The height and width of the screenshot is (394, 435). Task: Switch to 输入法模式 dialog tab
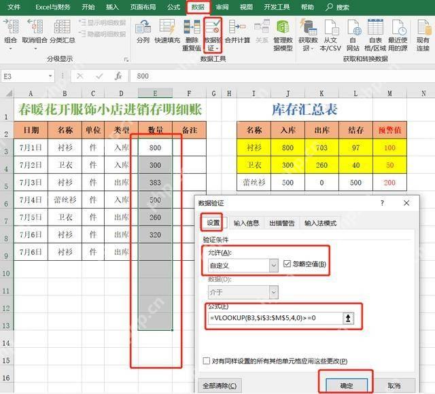320,223
